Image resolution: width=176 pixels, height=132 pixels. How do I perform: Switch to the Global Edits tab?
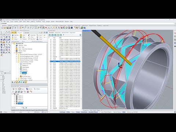click(x=58, y=33)
